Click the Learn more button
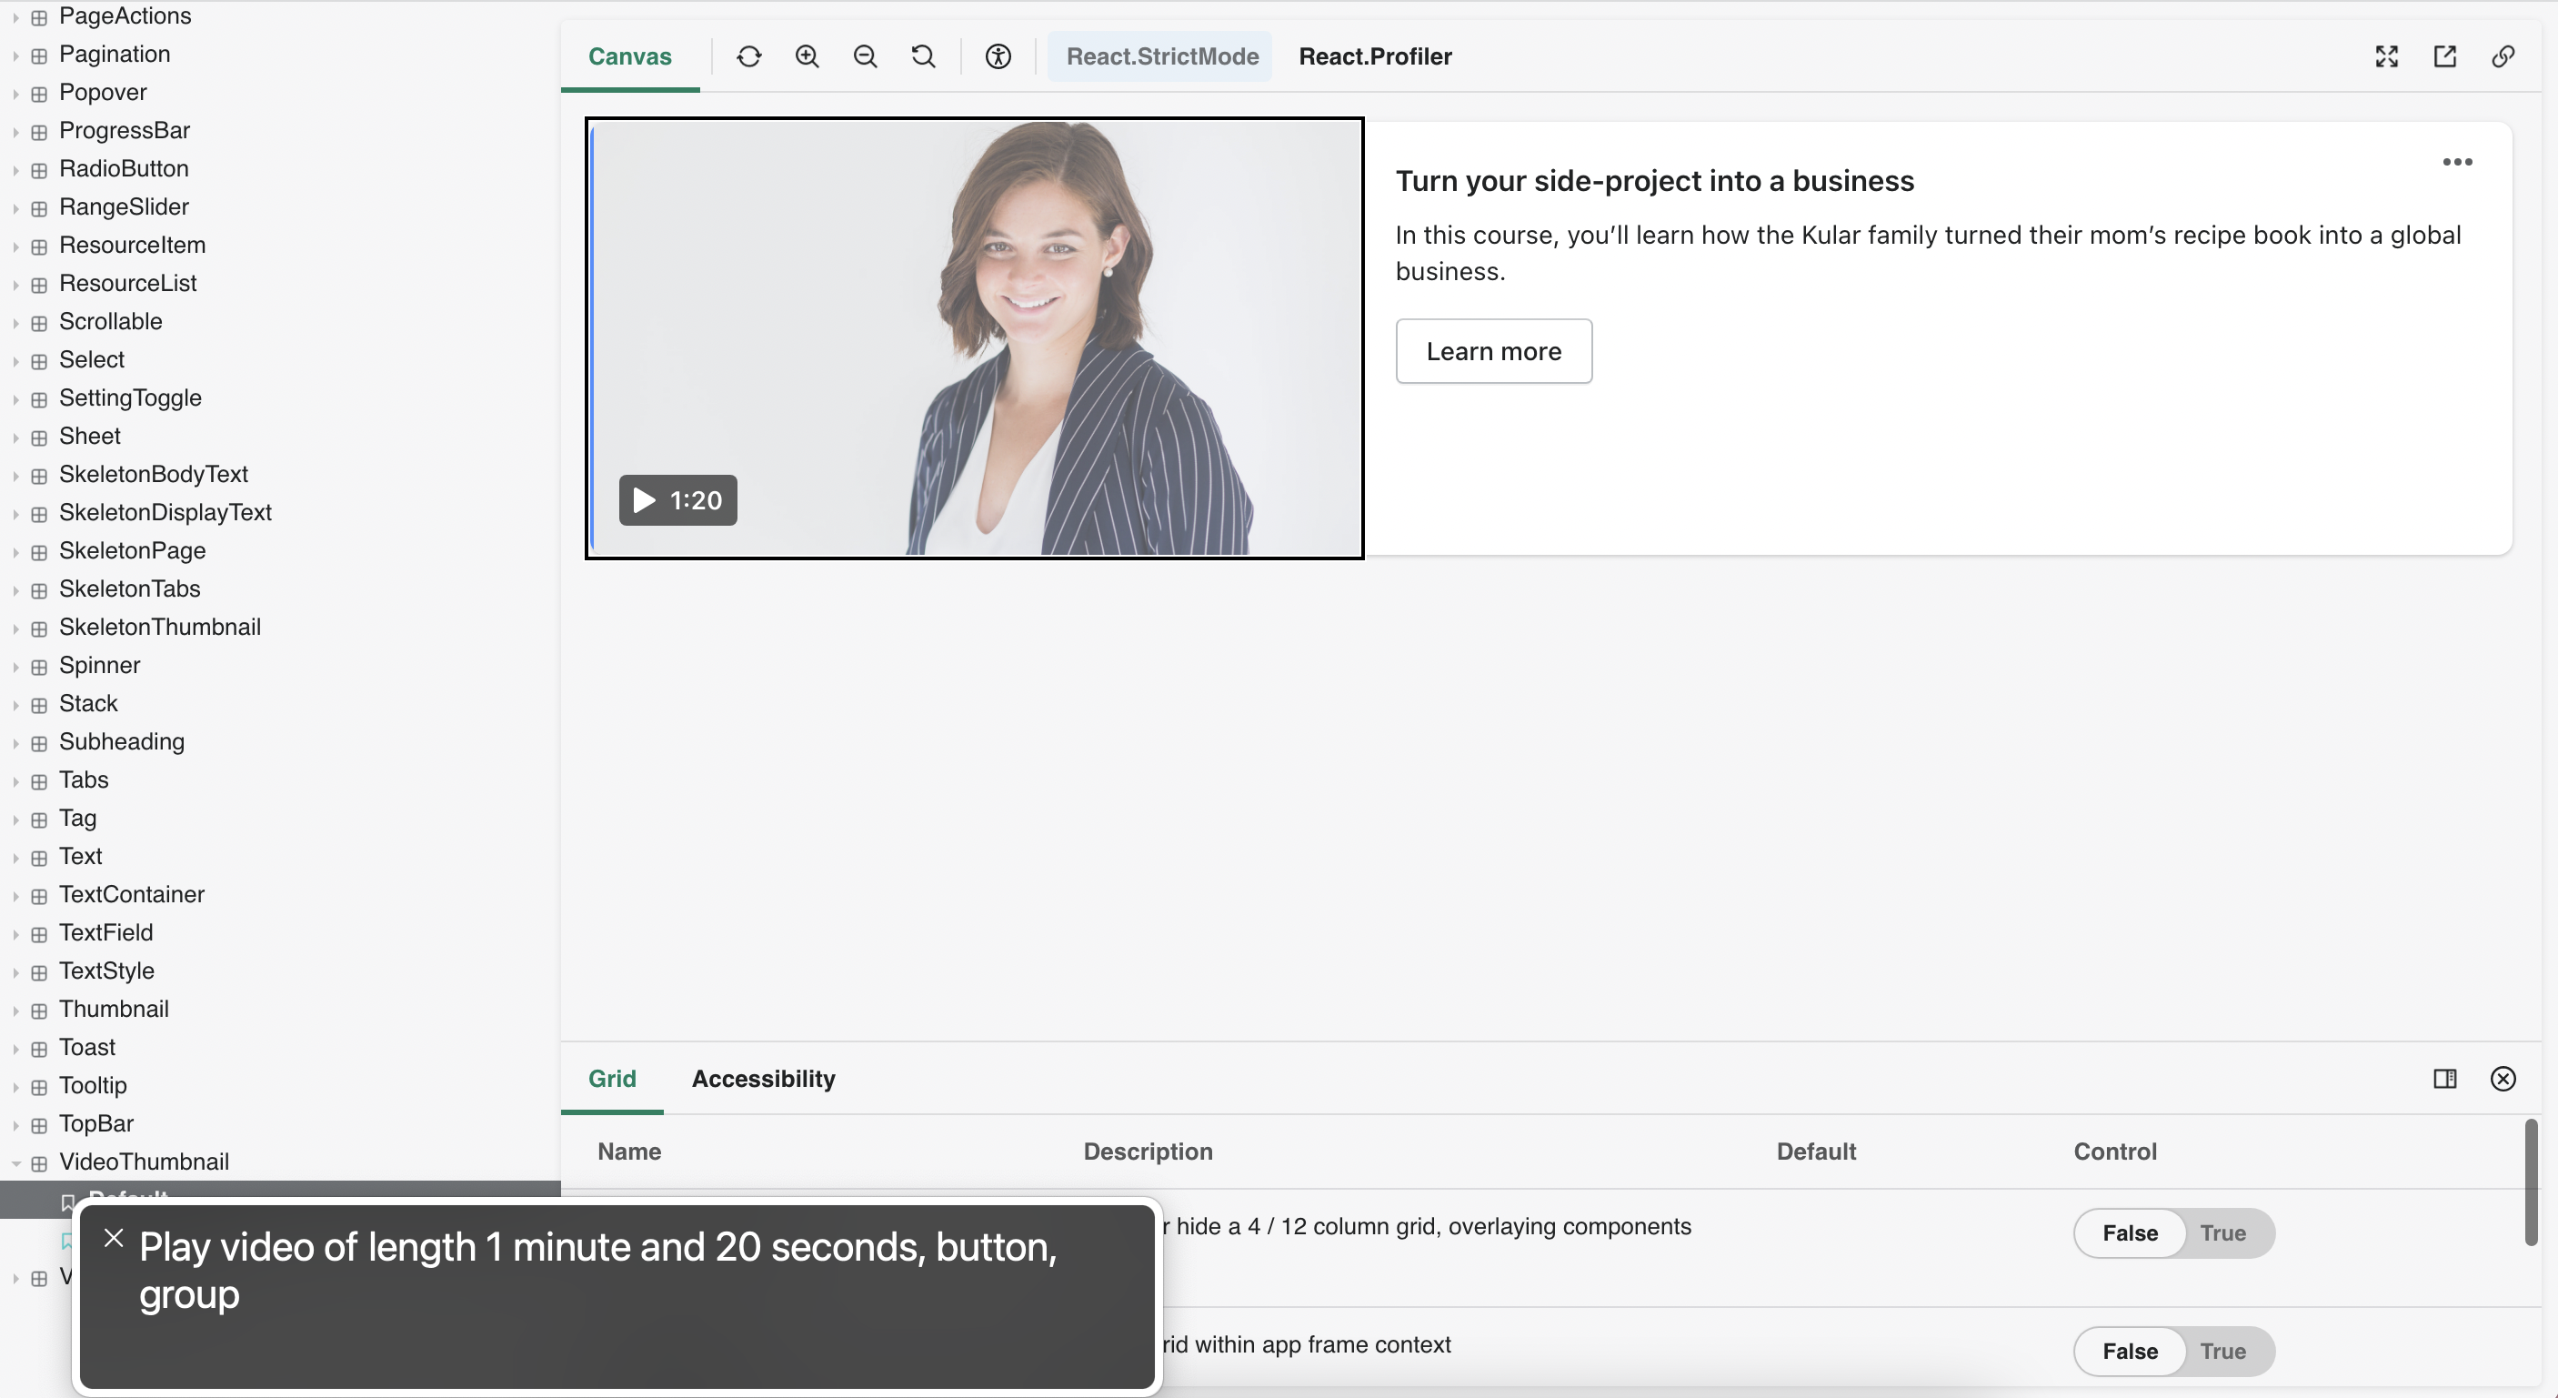The width and height of the screenshot is (2558, 1398). point(1492,350)
